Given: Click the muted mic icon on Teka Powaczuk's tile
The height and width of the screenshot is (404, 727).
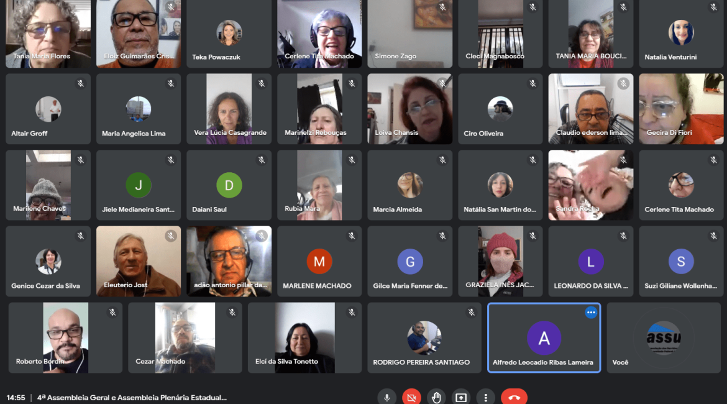Looking at the screenshot, I should pyautogui.click(x=261, y=7).
